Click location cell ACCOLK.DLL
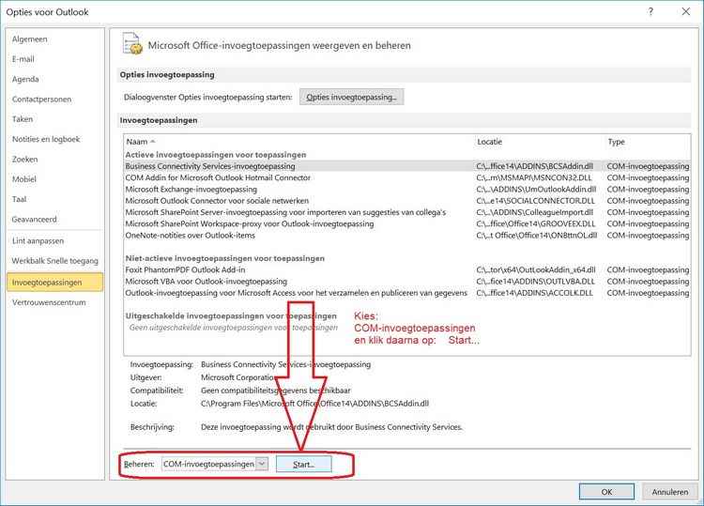 534,293
